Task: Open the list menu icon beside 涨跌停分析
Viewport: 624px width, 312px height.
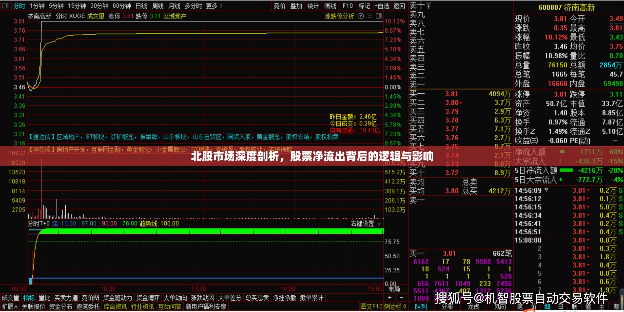Action: pos(370,16)
